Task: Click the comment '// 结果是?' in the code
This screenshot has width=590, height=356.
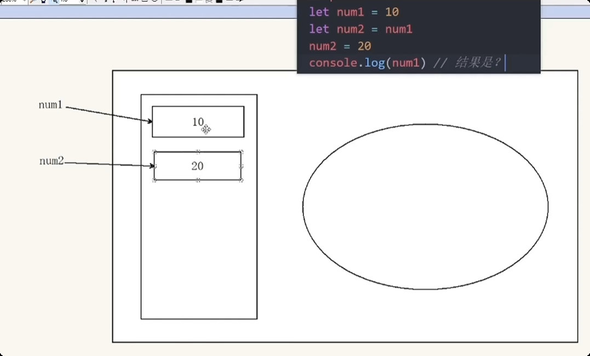Action: pos(467,62)
